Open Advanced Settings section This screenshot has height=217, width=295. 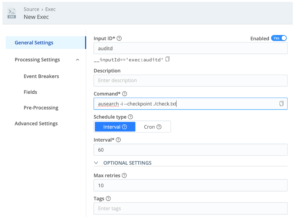36,124
